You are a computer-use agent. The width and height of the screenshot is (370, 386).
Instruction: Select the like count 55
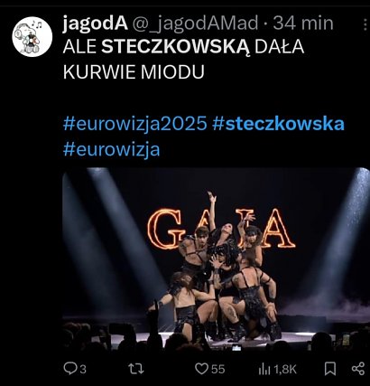coord(217,369)
